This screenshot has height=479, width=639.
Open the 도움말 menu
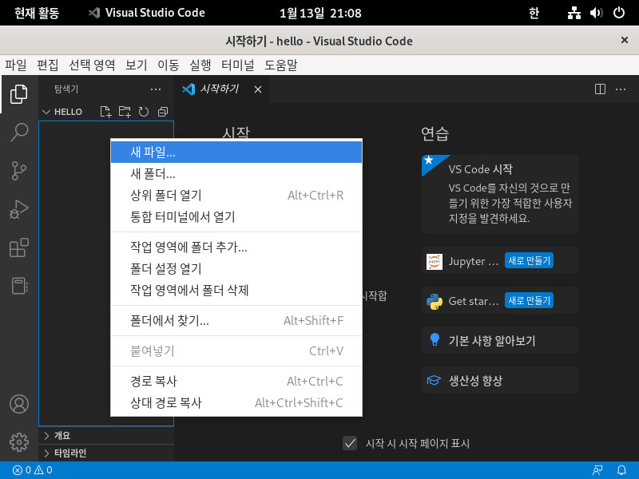click(281, 65)
